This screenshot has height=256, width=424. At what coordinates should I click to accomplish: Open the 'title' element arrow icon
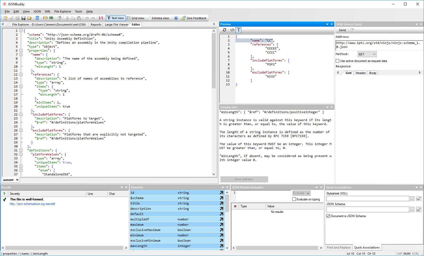point(221,203)
